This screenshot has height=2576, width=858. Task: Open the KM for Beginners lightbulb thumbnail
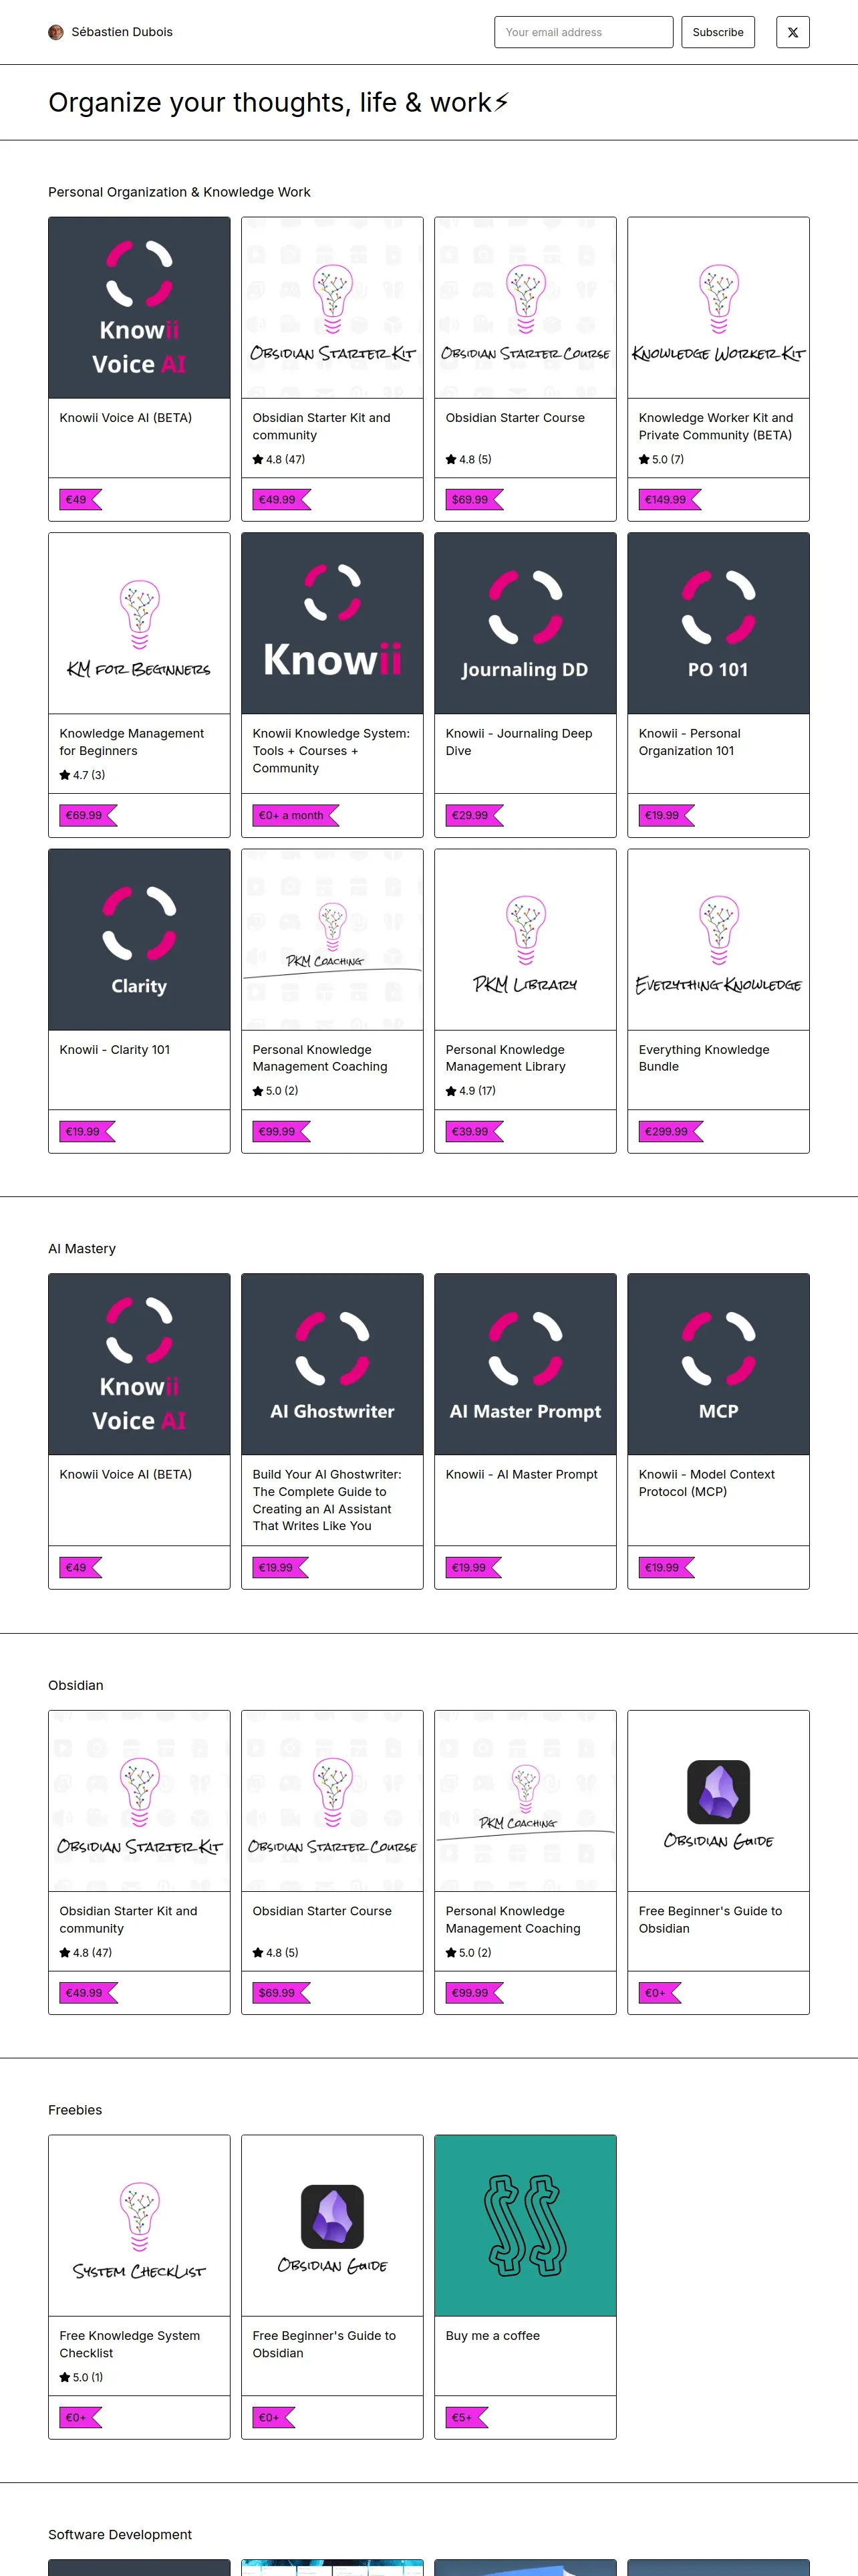[x=139, y=623]
